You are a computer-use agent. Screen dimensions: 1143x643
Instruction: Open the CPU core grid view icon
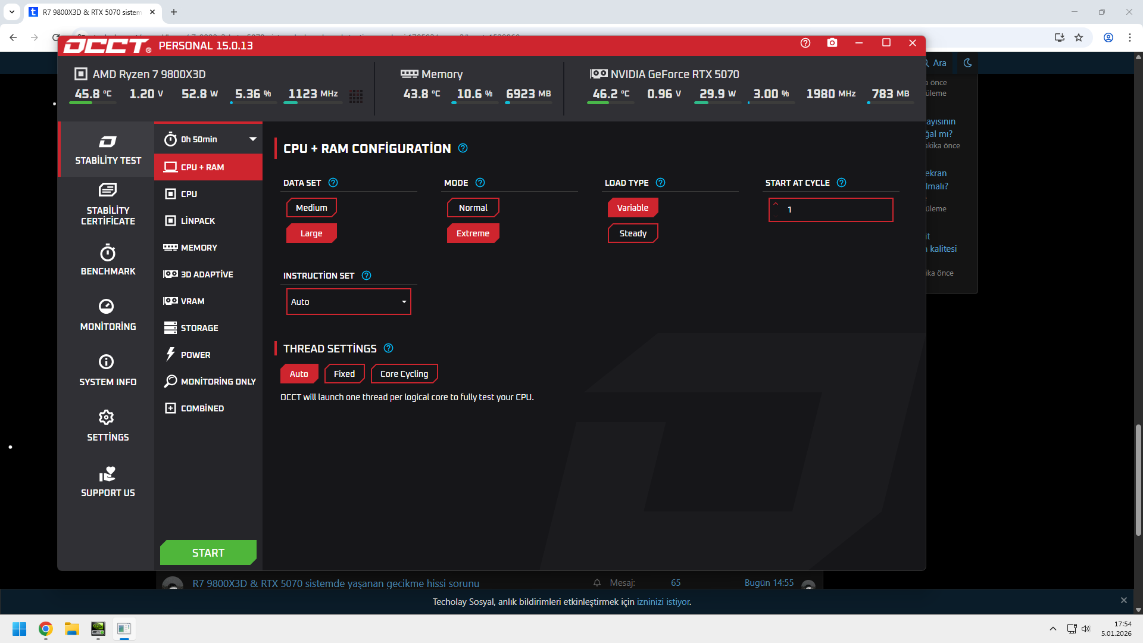pyautogui.click(x=356, y=96)
